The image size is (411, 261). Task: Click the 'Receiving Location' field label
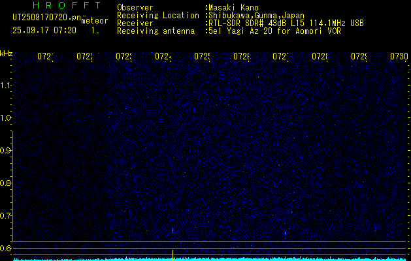[x=158, y=16]
